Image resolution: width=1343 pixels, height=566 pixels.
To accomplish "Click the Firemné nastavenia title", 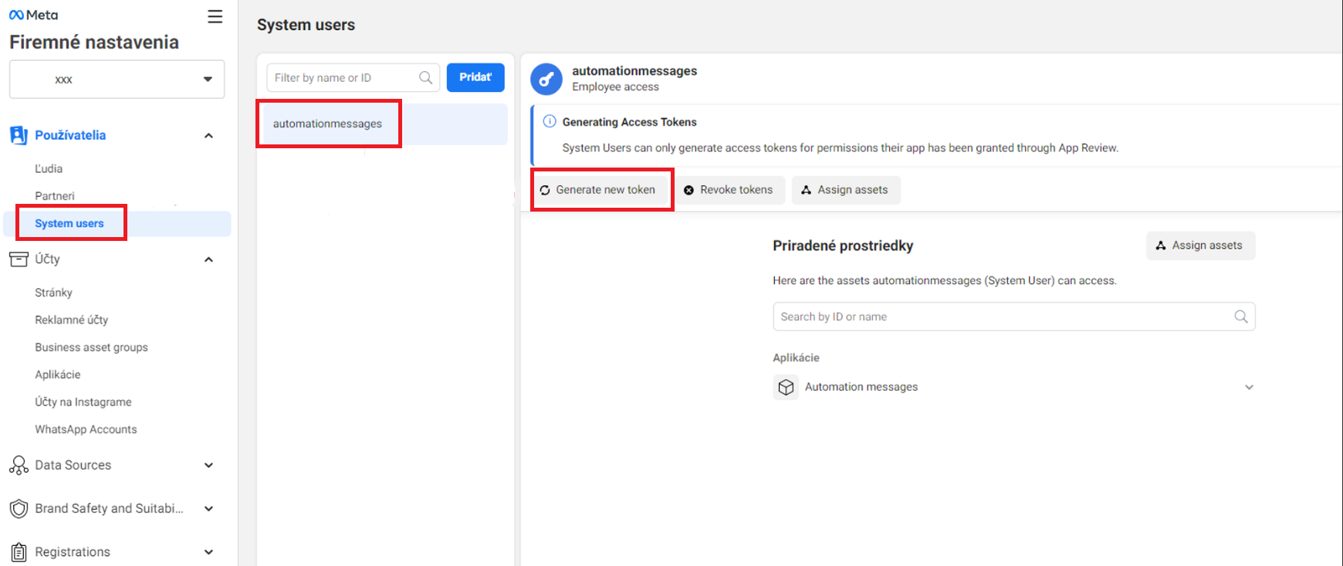I will pyautogui.click(x=94, y=42).
